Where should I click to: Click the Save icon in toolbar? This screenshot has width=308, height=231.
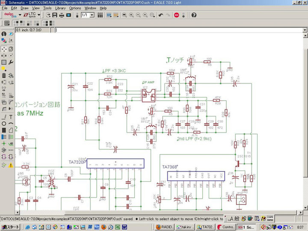(55, 15)
